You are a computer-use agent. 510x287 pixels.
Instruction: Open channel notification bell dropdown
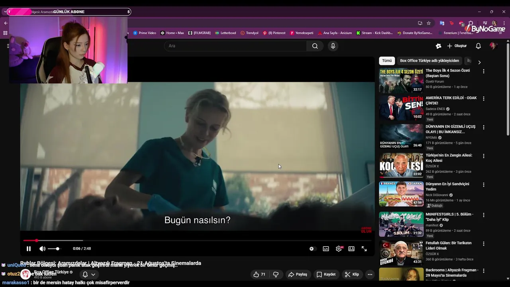[x=89, y=274]
